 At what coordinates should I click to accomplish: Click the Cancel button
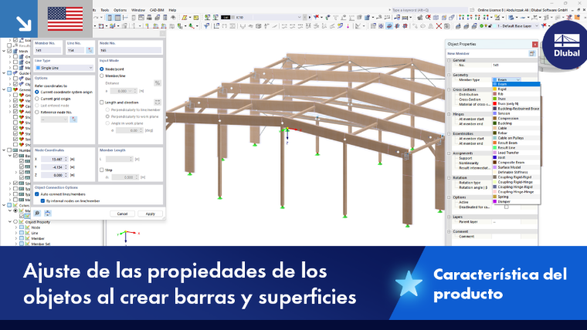(122, 214)
